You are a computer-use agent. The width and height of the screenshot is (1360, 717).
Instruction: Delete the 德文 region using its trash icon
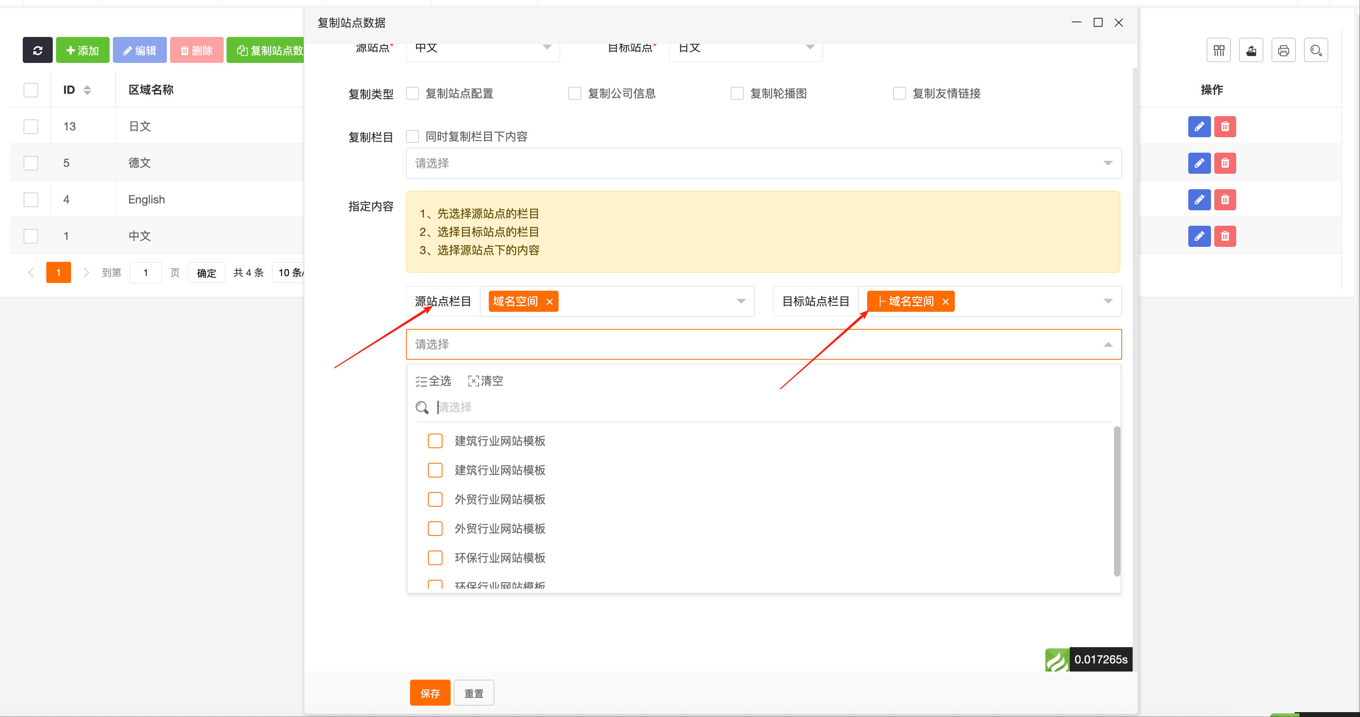(x=1225, y=163)
